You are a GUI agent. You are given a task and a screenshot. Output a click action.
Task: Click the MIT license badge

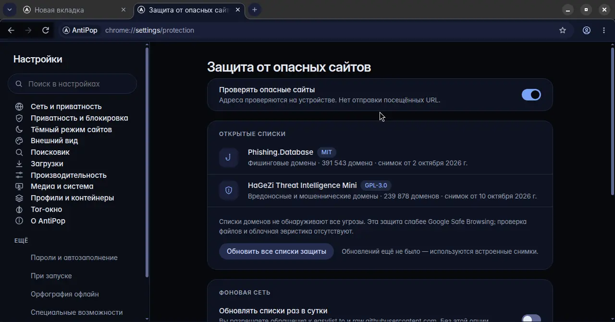pos(327,152)
